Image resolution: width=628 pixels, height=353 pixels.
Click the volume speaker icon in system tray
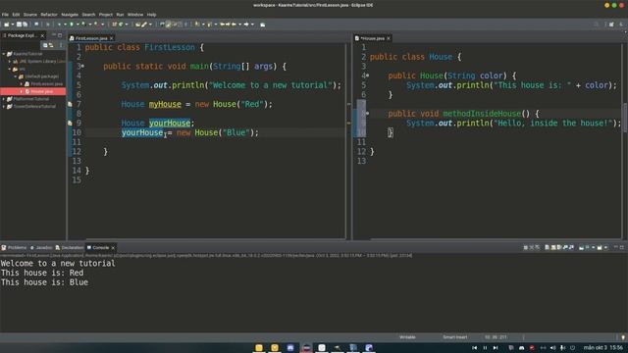(x=552, y=348)
